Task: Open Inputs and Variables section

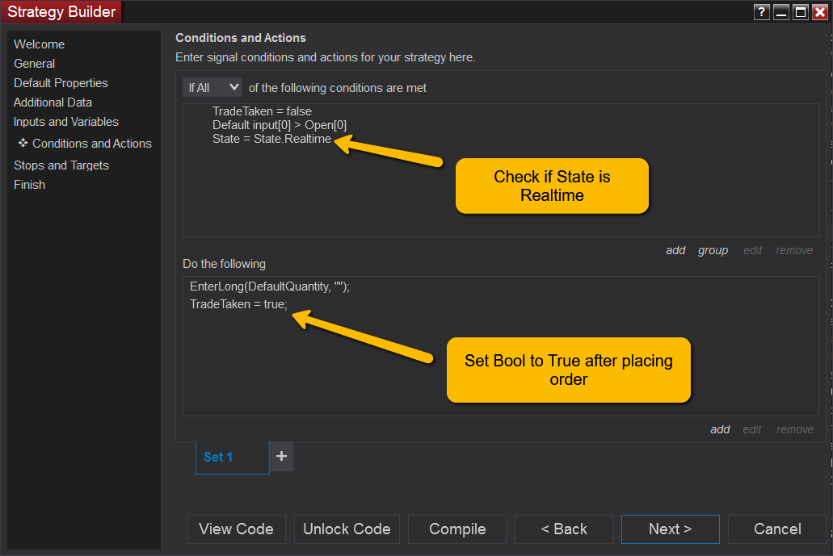Action: [66, 122]
